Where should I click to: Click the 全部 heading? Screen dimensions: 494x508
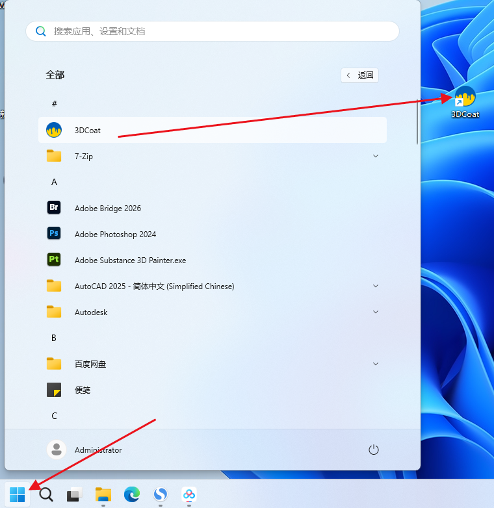coord(55,75)
